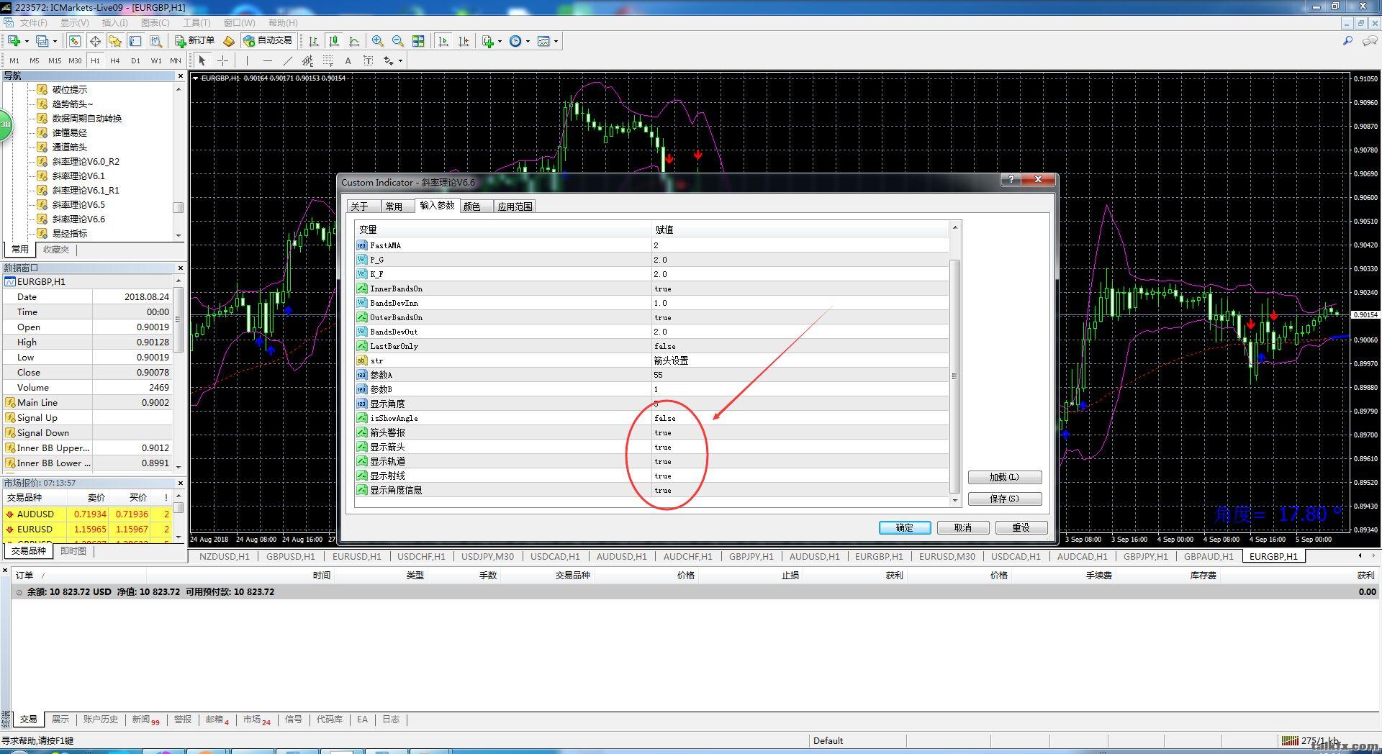Switch chart to bar chart style
Screen dimensions: 1382x754
pos(314,41)
